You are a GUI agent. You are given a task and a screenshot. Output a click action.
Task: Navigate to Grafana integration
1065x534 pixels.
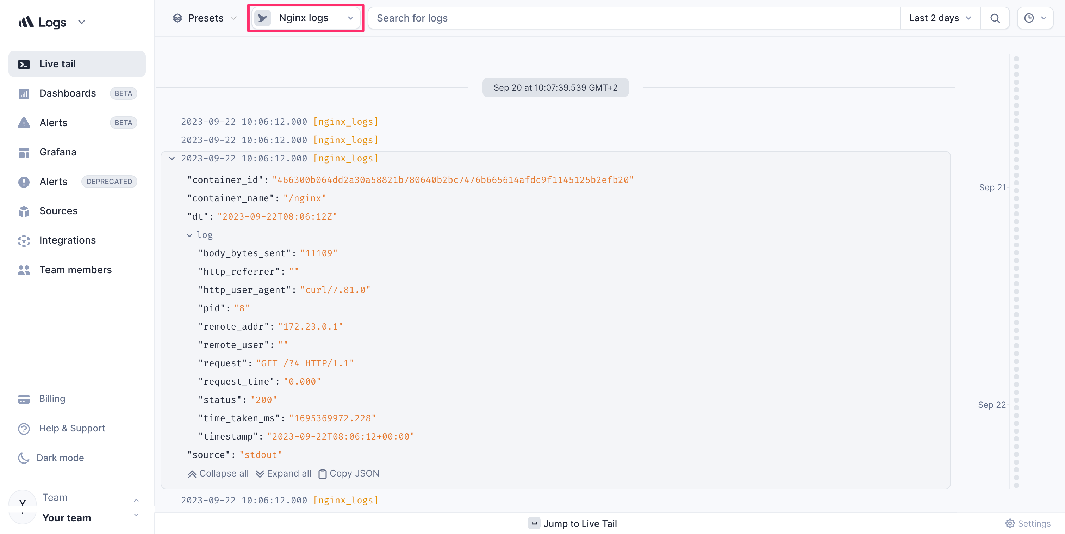[x=58, y=152]
